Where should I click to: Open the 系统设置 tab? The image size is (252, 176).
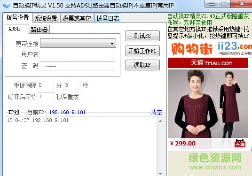46,18
